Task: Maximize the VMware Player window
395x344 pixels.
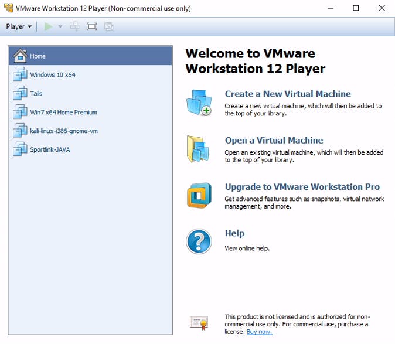Action: coord(356,8)
